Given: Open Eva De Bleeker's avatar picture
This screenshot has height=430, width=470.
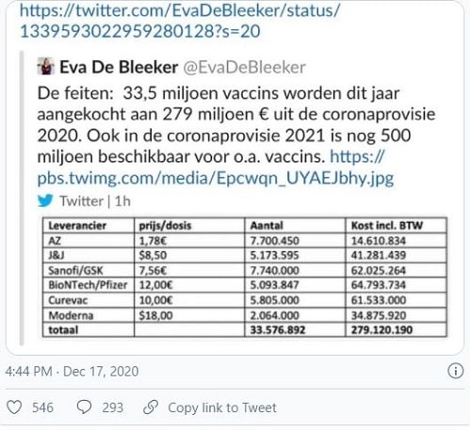Looking at the screenshot, I should click(45, 66).
